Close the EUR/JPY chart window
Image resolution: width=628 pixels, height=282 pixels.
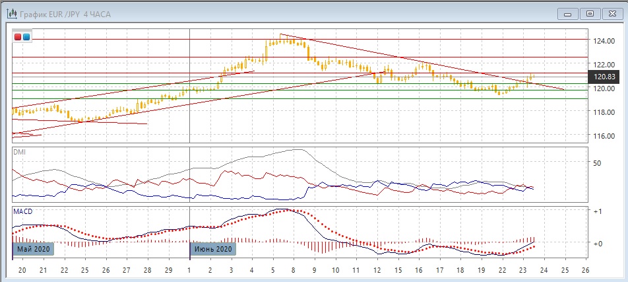[612, 13]
